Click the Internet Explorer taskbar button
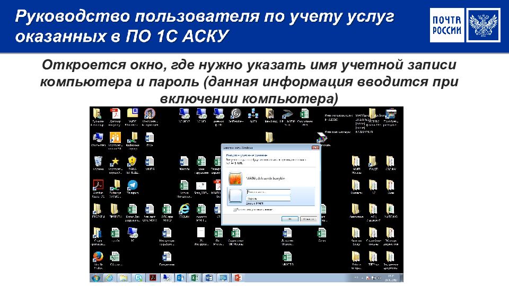509x286 pixels. click(x=110, y=278)
